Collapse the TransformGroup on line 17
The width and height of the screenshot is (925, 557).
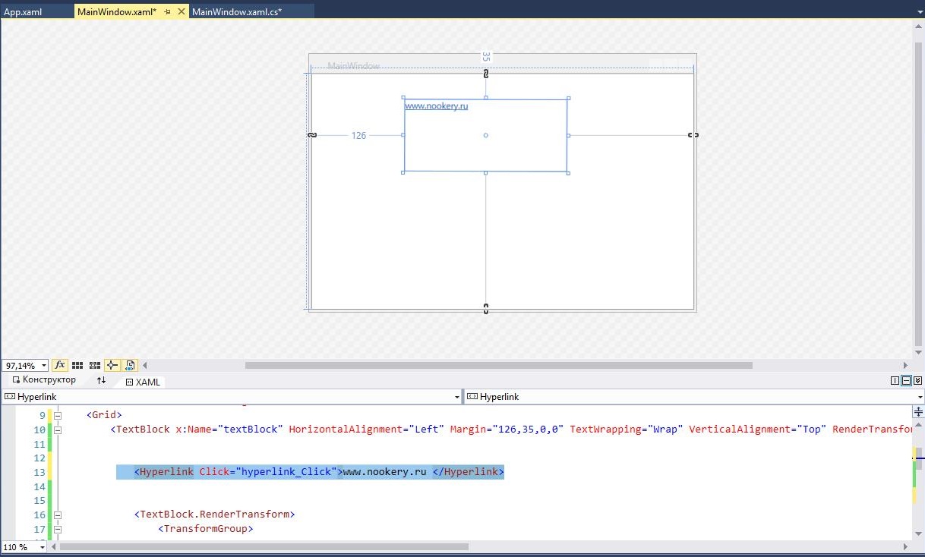pyautogui.click(x=57, y=529)
